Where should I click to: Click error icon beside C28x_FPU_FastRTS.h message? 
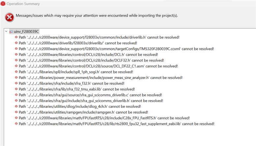(x=16, y=118)
